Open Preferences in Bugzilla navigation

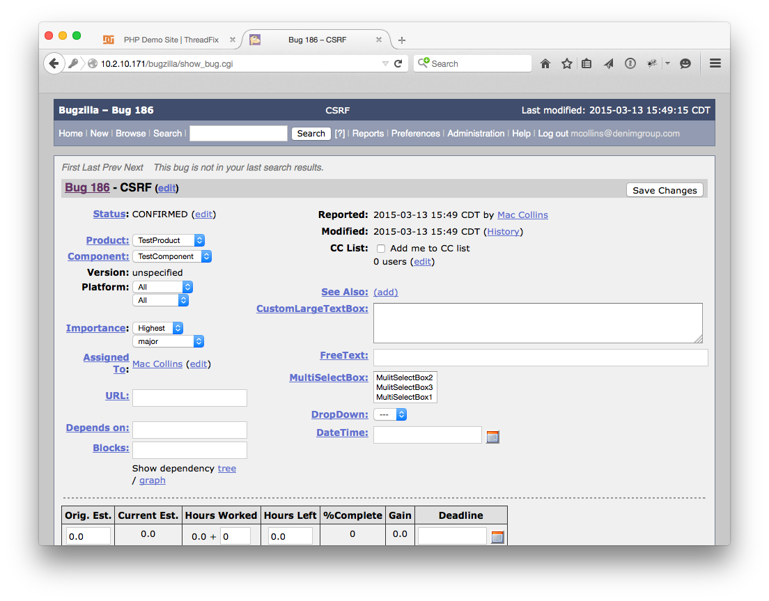pyautogui.click(x=415, y=133)
